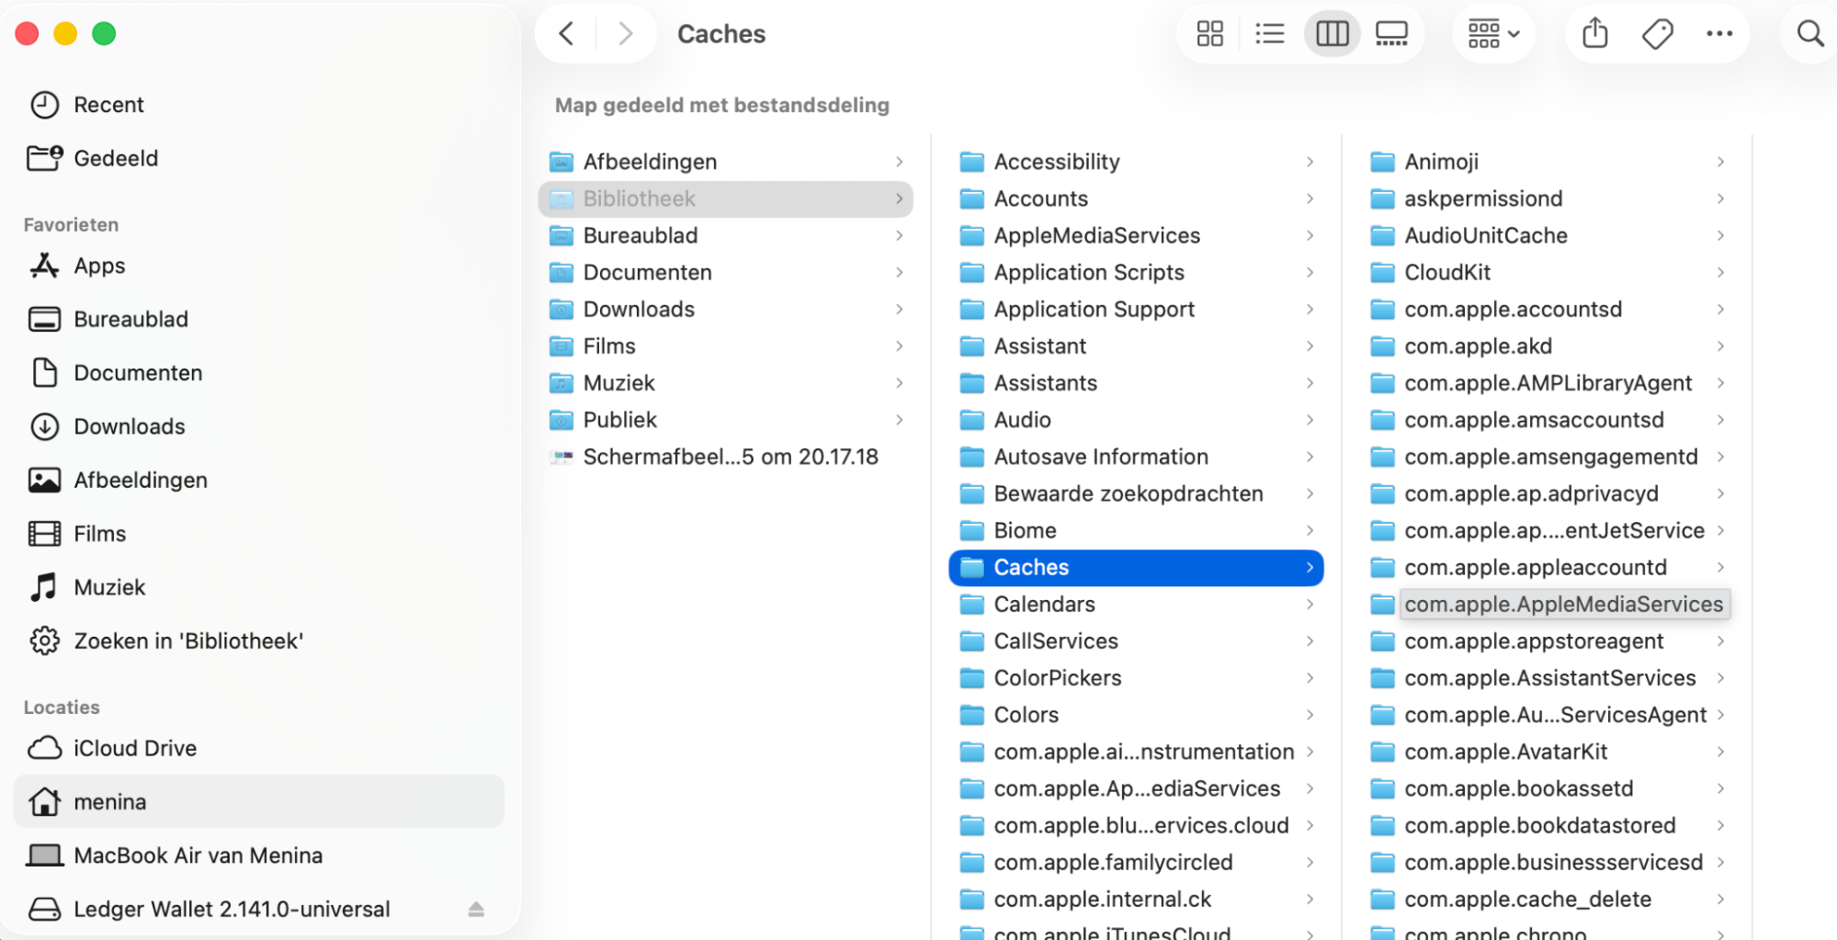
Task: Switch to icon grid view
Action: 1209,34
